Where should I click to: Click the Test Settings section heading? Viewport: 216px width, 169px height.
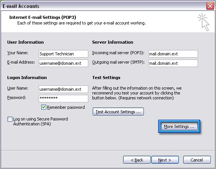(106, 78)
